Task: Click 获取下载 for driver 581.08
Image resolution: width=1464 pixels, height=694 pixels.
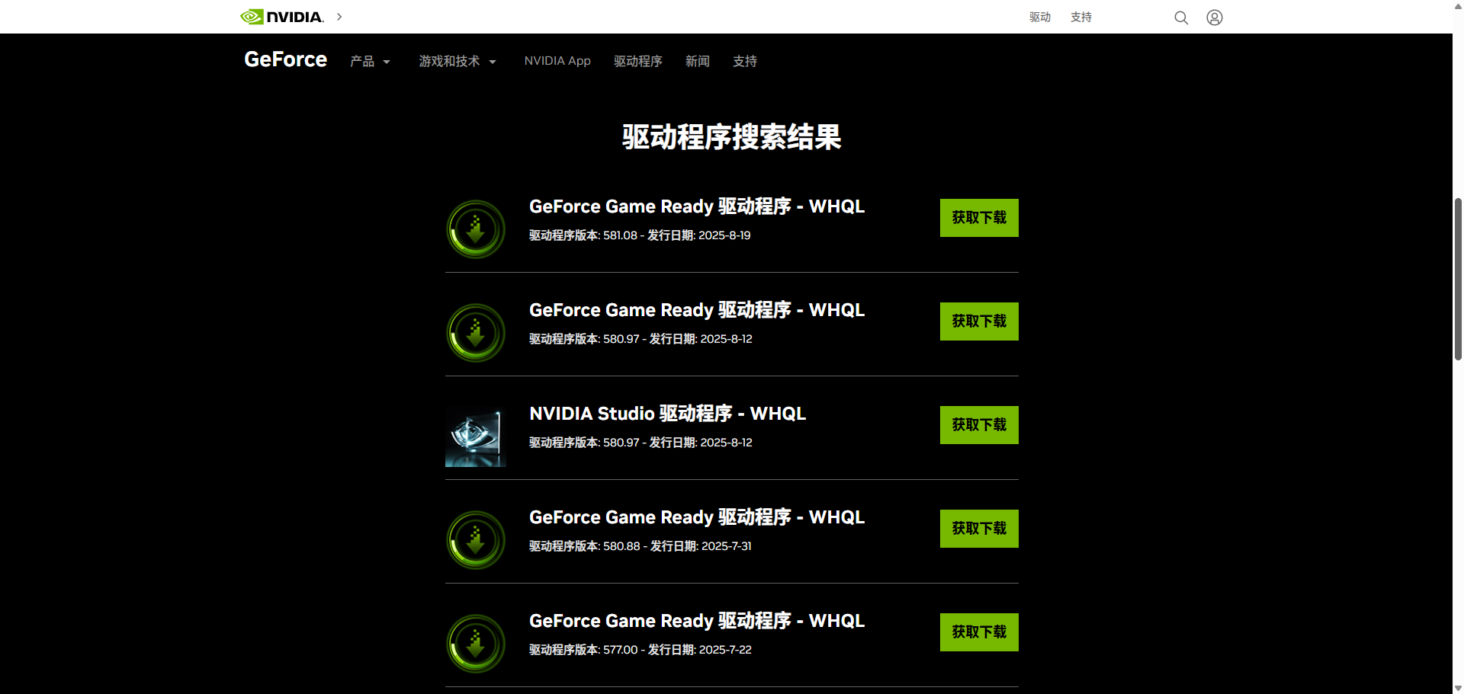Action: click(979, 218)
